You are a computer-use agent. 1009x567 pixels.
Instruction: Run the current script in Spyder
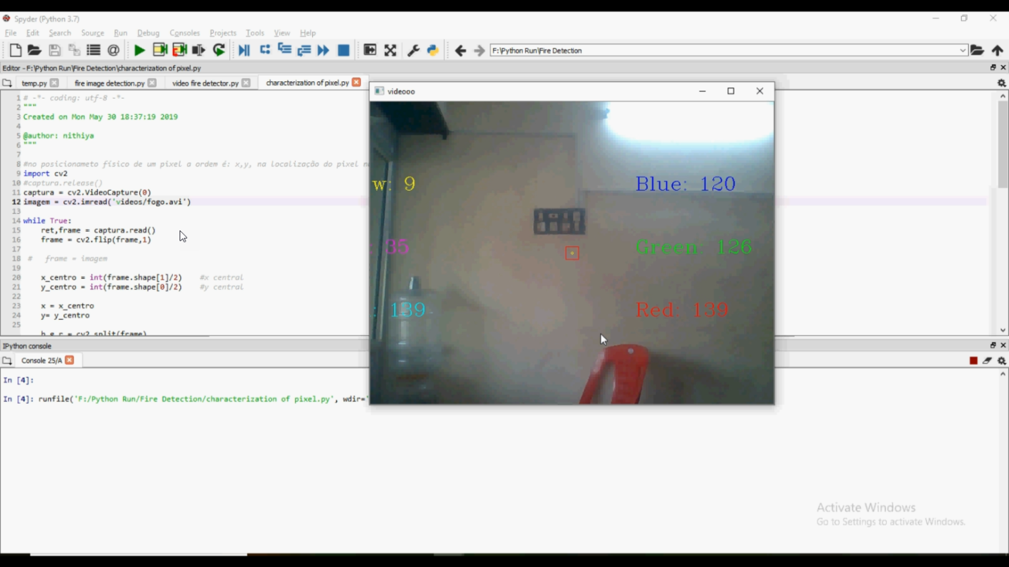139,50
